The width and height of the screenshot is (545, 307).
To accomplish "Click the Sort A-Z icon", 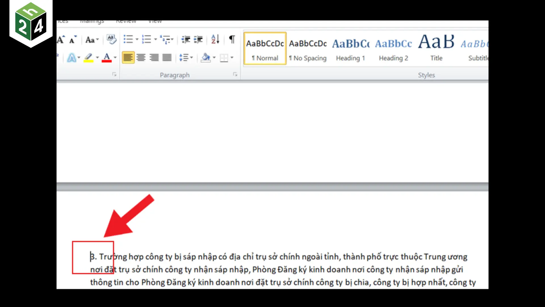I will pyautogui.click(x=215, y=39).
